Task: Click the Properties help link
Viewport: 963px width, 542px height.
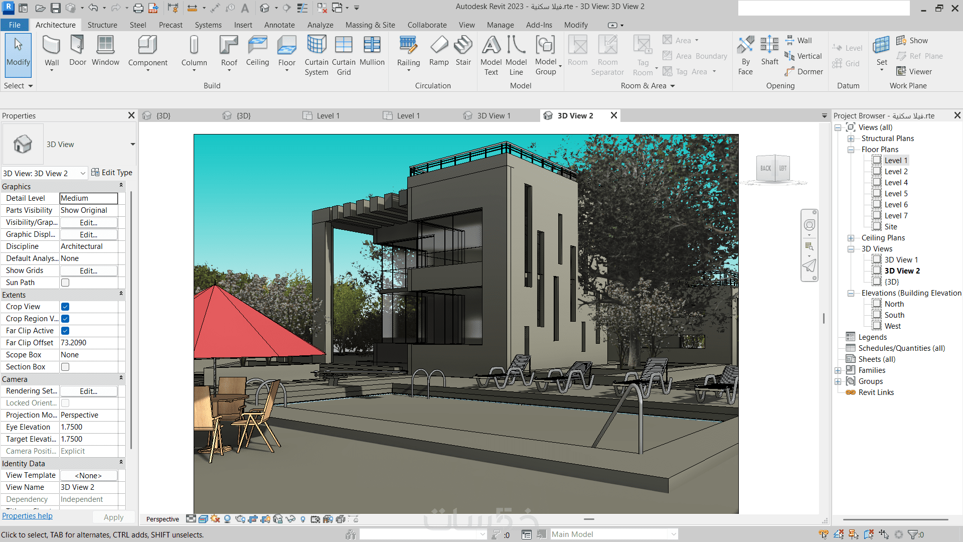Action: 27,516
